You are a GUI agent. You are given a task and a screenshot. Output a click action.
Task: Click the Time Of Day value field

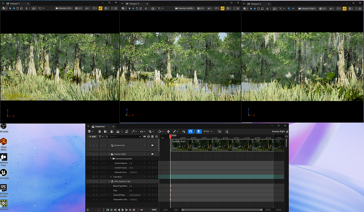click(x=134, y=195)
